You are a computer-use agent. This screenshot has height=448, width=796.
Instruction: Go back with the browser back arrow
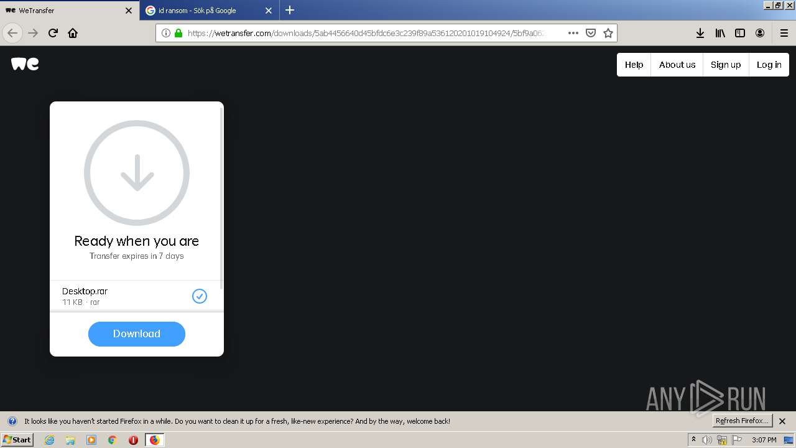pyautogui.click(x=12, y=33)
